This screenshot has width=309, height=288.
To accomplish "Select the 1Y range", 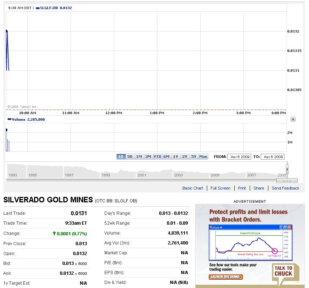I will click(x=175, y=156).
